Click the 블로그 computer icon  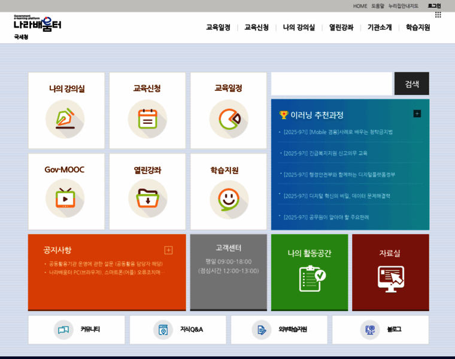tap(370, 330)
